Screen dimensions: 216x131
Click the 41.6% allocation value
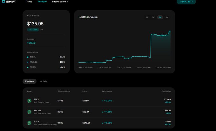pos(63,62)
